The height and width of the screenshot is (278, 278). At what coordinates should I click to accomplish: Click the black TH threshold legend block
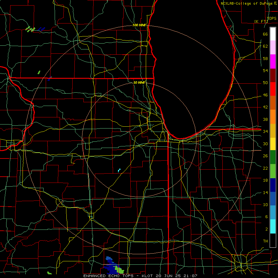[x=273, y=240]
